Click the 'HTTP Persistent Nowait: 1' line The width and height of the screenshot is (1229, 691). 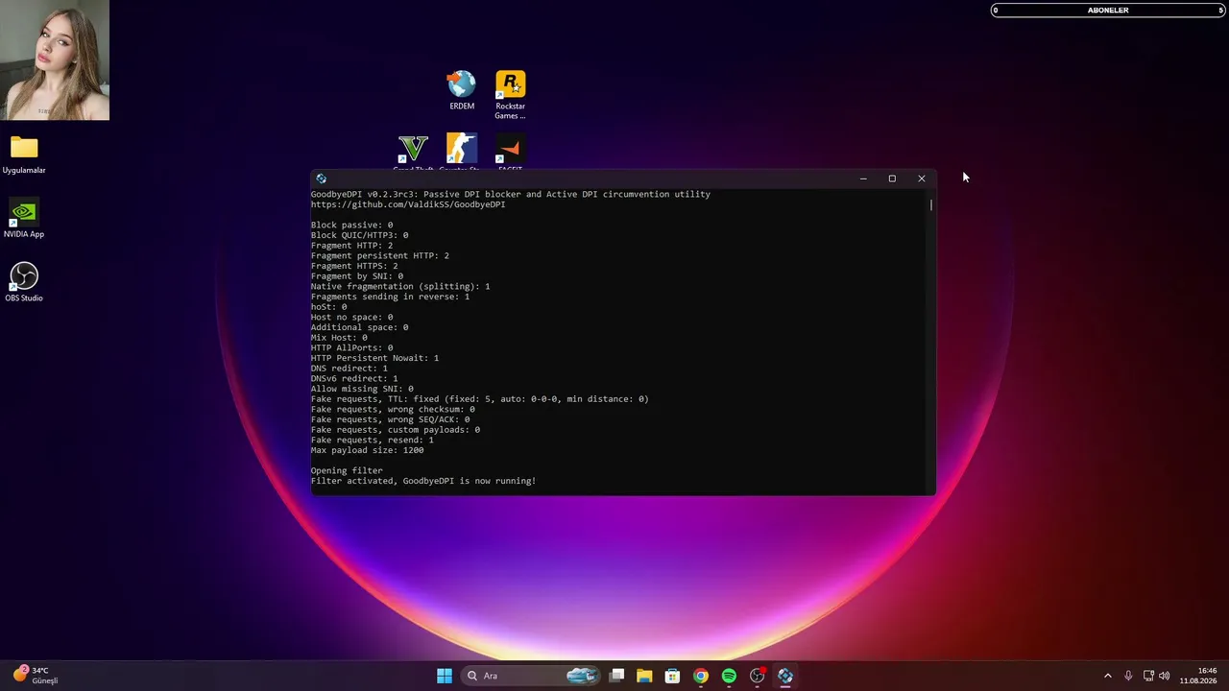[374, 358]
